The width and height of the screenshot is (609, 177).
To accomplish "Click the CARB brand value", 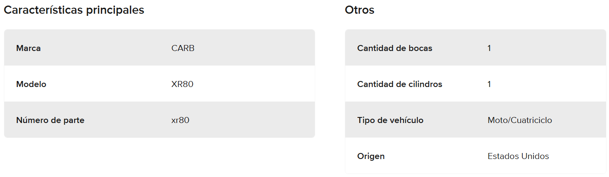I will (x=183, y=48).
